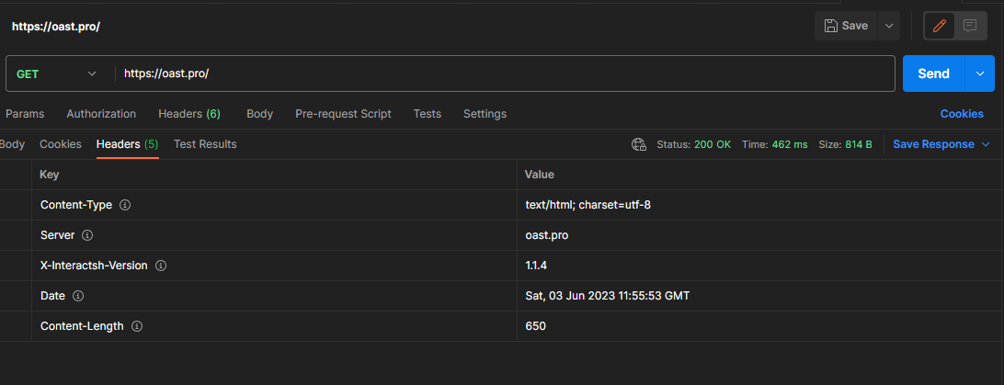Click the pencil edit mode icon
The height and width of the screenshot is (385, 1004).
pos(939,26)
